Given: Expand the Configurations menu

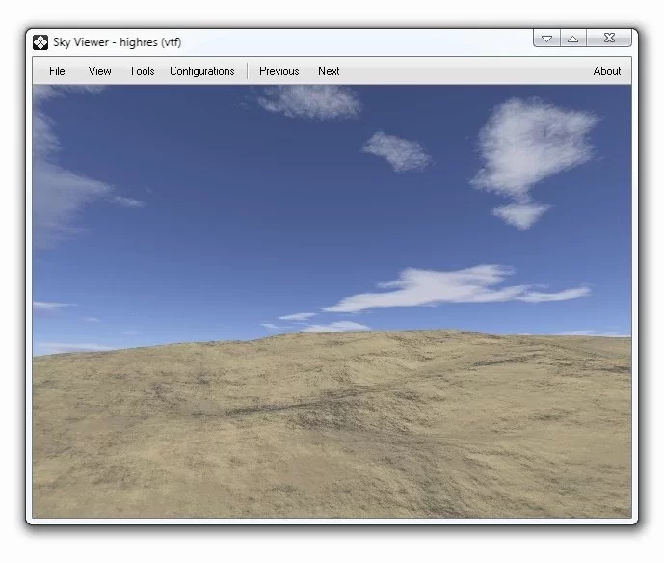Looking at the screenshot, I should 201,71.
